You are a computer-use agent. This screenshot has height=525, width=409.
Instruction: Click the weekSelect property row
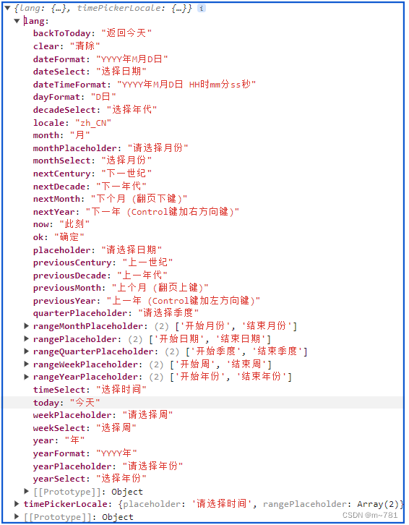[x=85, y=428]
